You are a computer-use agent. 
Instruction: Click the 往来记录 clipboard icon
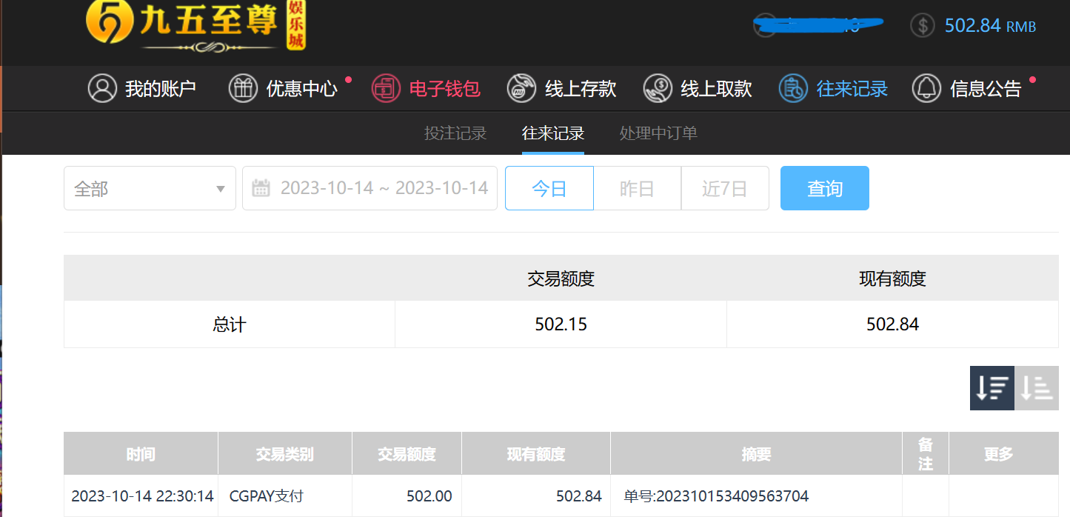(793, 88)
